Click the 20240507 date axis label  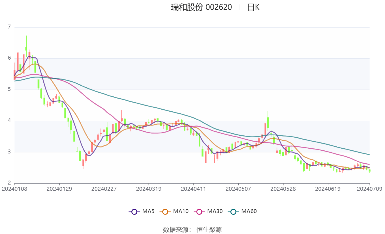238,189
